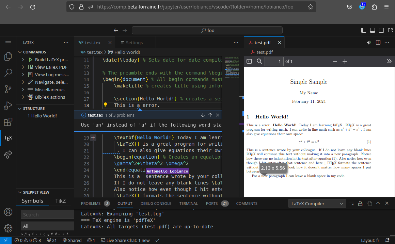Switch to the Settings tab
Image resolution: width=395 pixels, height=244 pixels.
pos(135,42)
